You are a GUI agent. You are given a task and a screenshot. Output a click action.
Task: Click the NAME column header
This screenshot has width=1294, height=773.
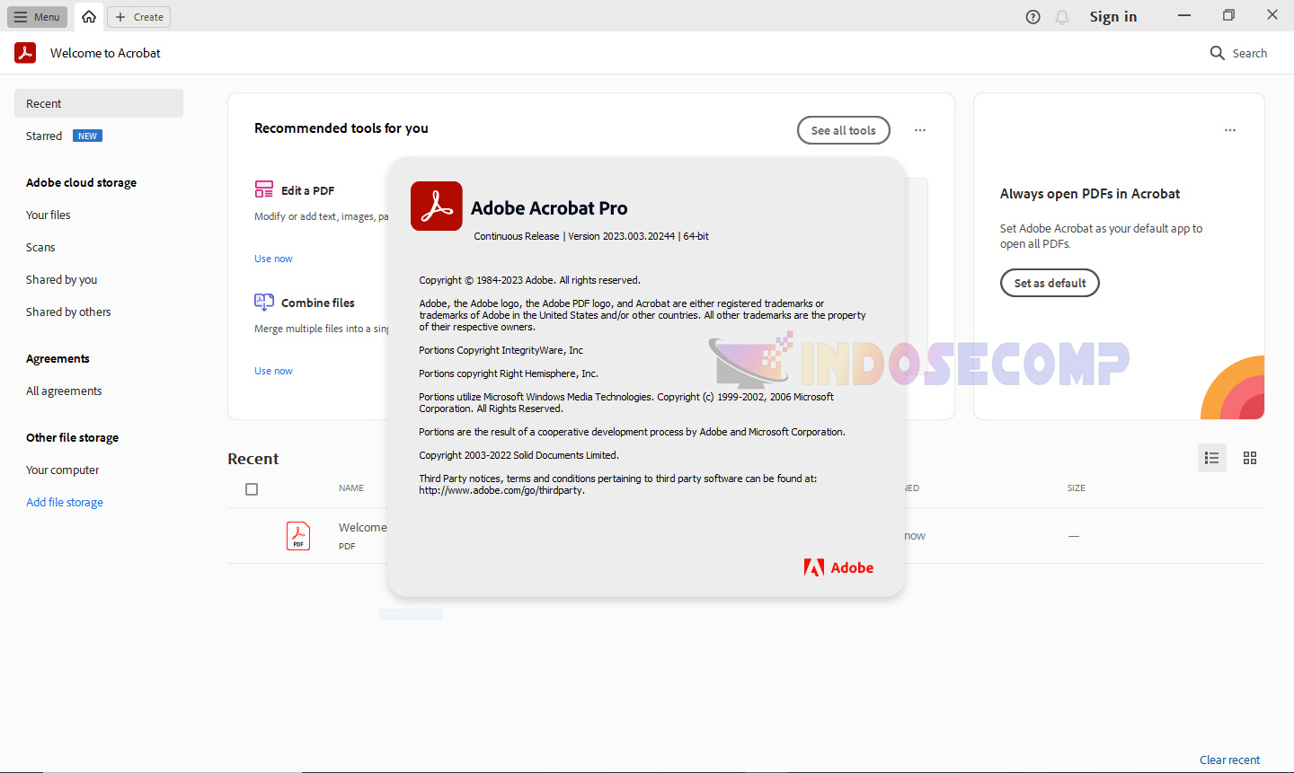[x=351, y=488]
